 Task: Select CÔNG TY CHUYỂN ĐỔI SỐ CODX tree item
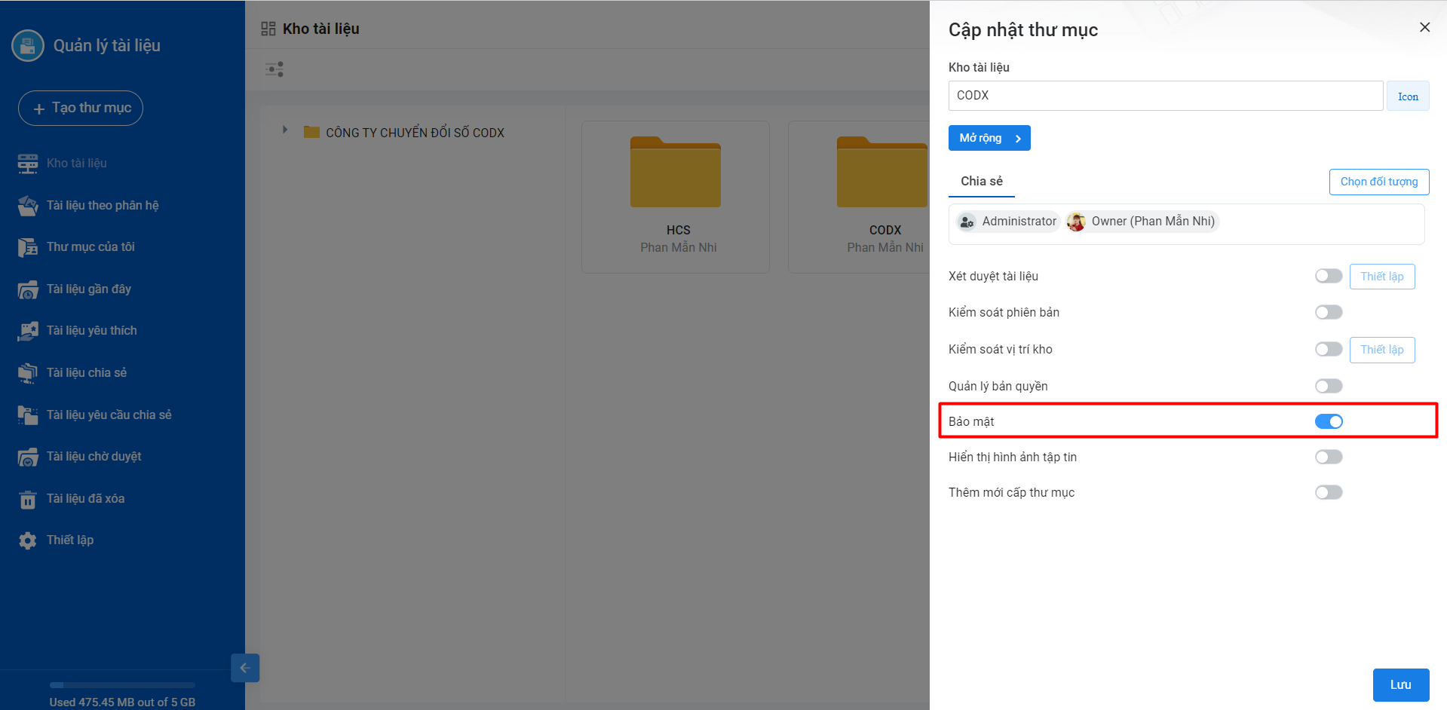pos(415,133)
